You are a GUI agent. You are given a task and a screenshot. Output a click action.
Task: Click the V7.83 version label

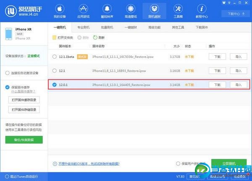(x=180, y=176)
